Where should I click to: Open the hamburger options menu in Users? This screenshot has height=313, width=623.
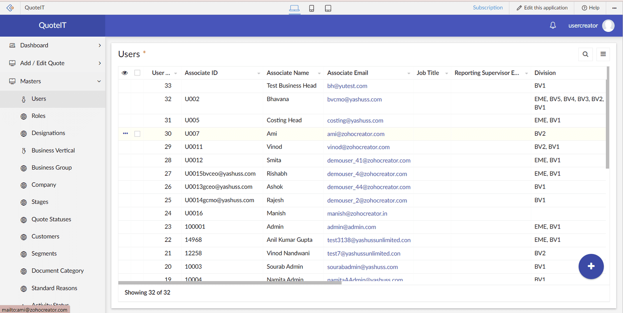(x=603, y=54)
